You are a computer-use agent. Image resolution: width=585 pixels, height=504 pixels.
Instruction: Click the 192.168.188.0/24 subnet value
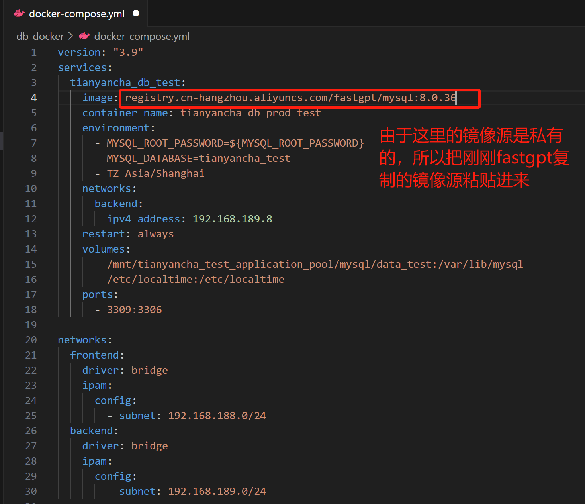click(217, 416)
